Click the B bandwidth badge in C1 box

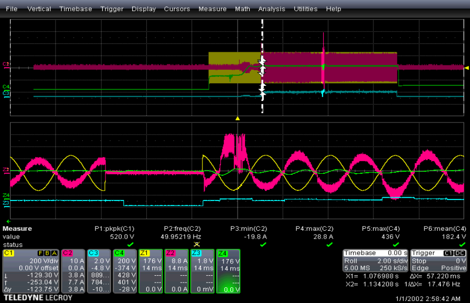47,253
